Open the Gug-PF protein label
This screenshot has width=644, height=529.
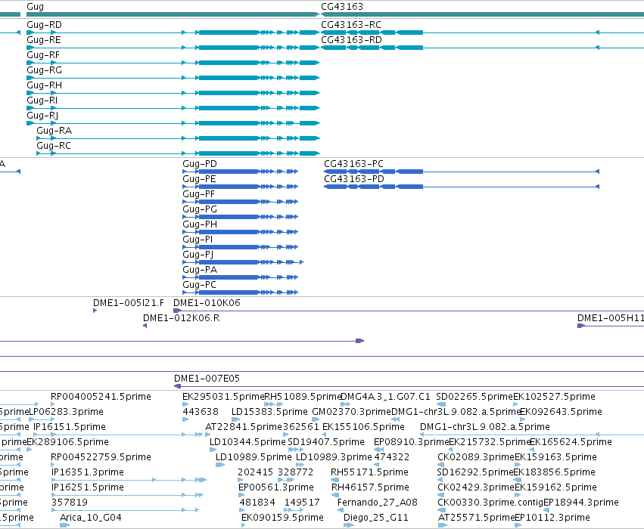pyautogui.click(x=199, y=194)
